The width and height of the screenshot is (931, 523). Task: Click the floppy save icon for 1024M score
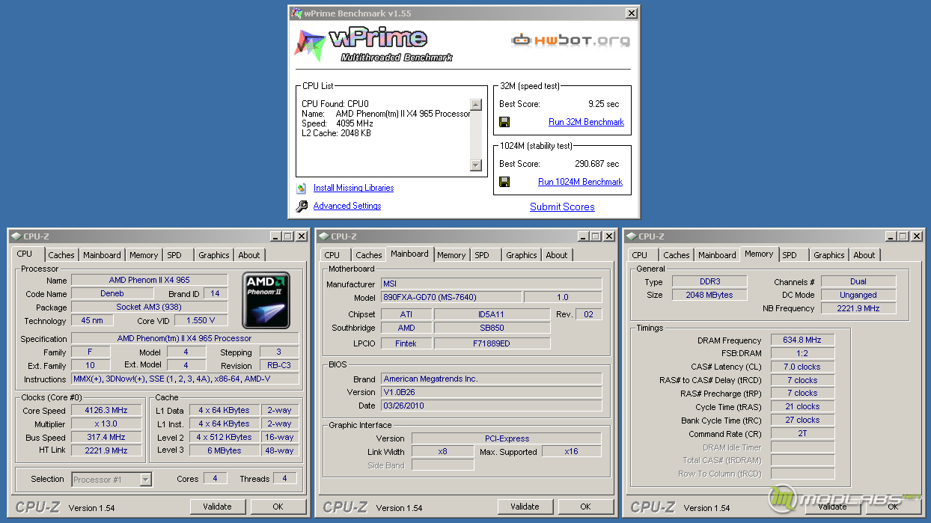click(x=504, y=182)
